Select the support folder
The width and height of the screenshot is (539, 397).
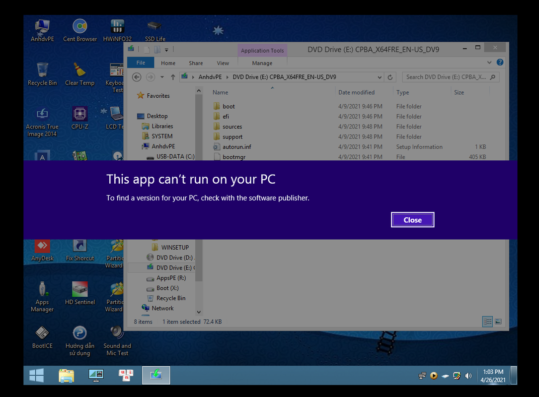(232, 136)
